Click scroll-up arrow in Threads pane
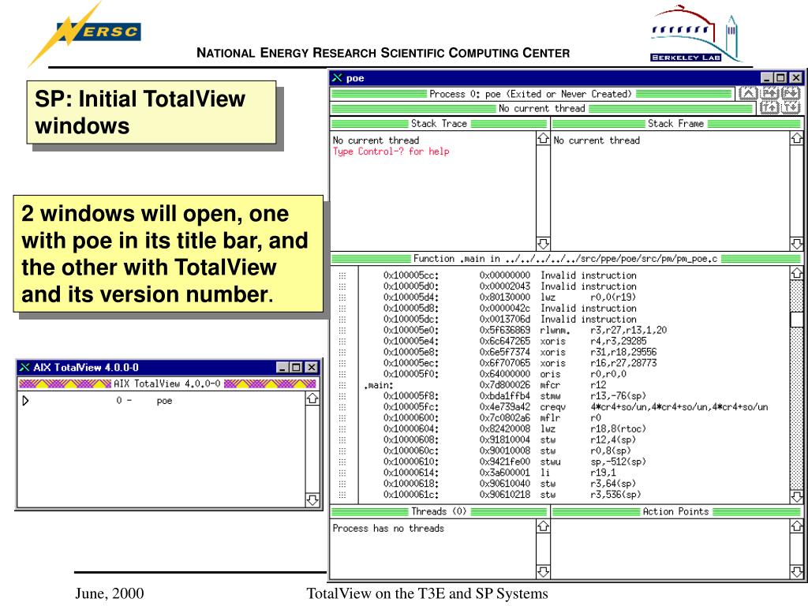This screenshot has height=606, width=808. point(543,526)
